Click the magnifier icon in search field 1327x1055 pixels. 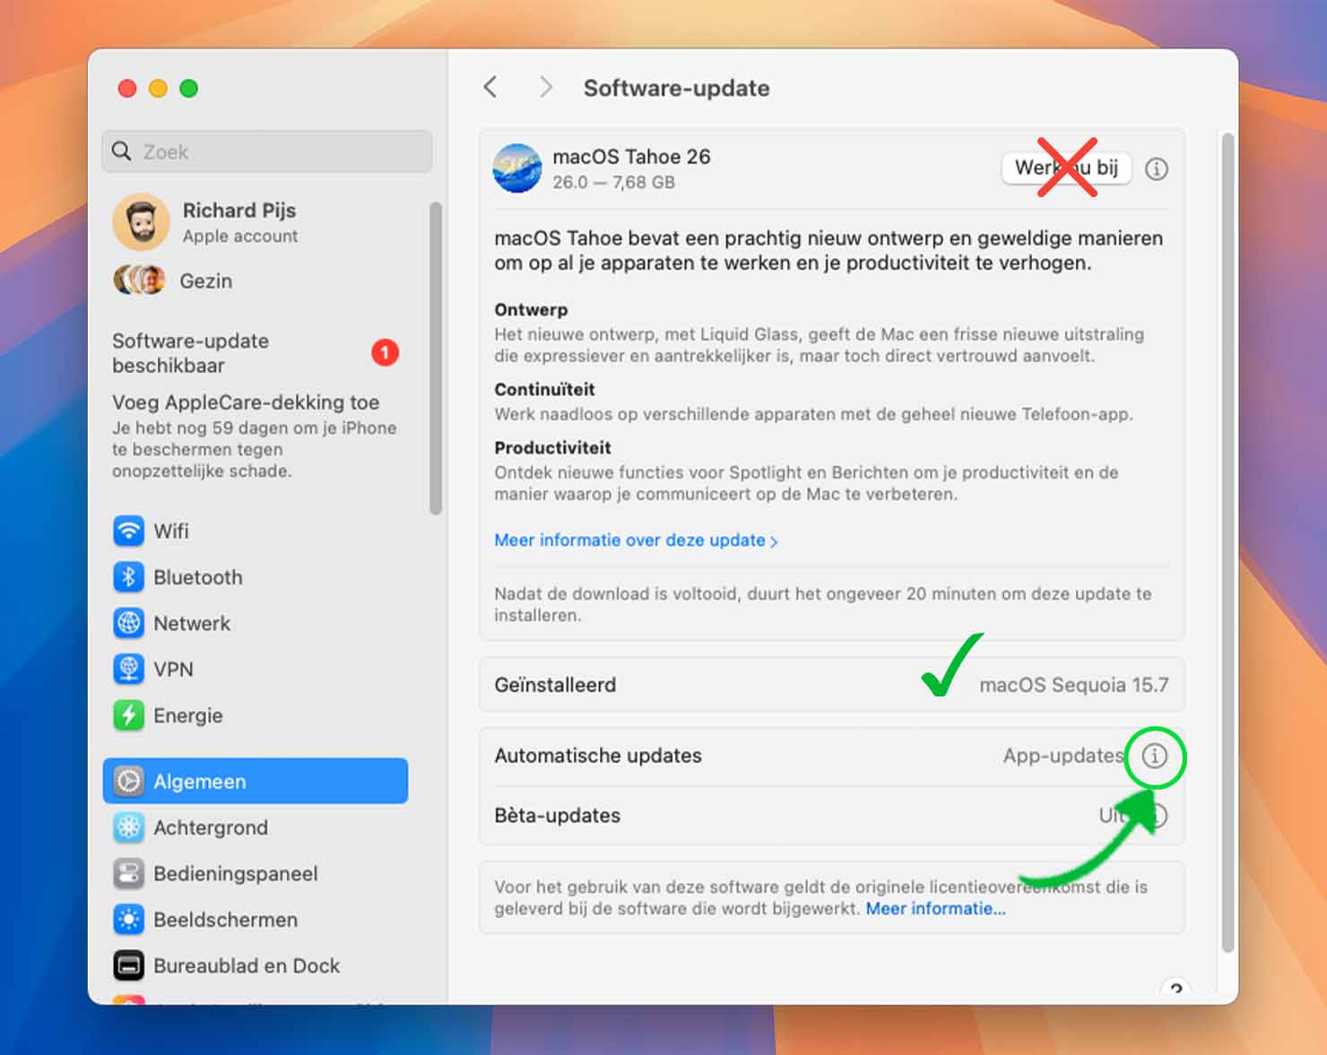click(x=122, y=151)
